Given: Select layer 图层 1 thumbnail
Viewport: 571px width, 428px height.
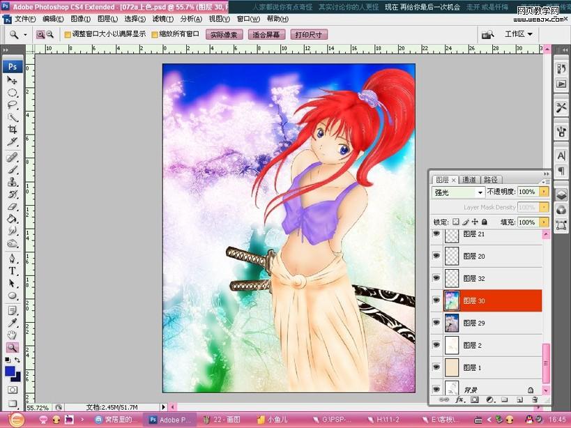Looking at the screenshot, I should [452, 367].
